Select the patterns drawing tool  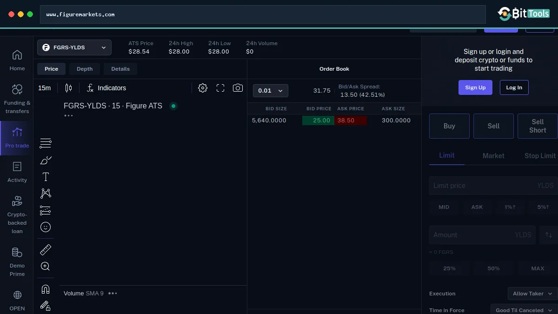[x=46, y=193]
